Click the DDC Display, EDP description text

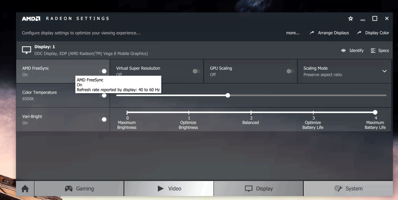point(91,53)
